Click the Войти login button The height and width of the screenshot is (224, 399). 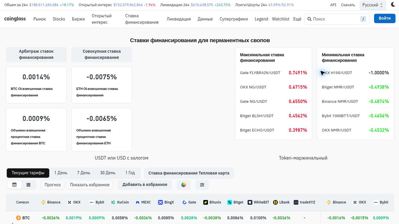385,18
